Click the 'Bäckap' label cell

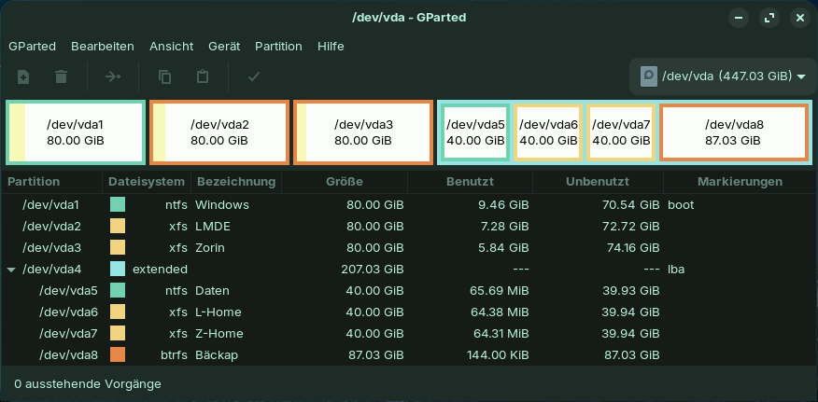click(217, 354)
